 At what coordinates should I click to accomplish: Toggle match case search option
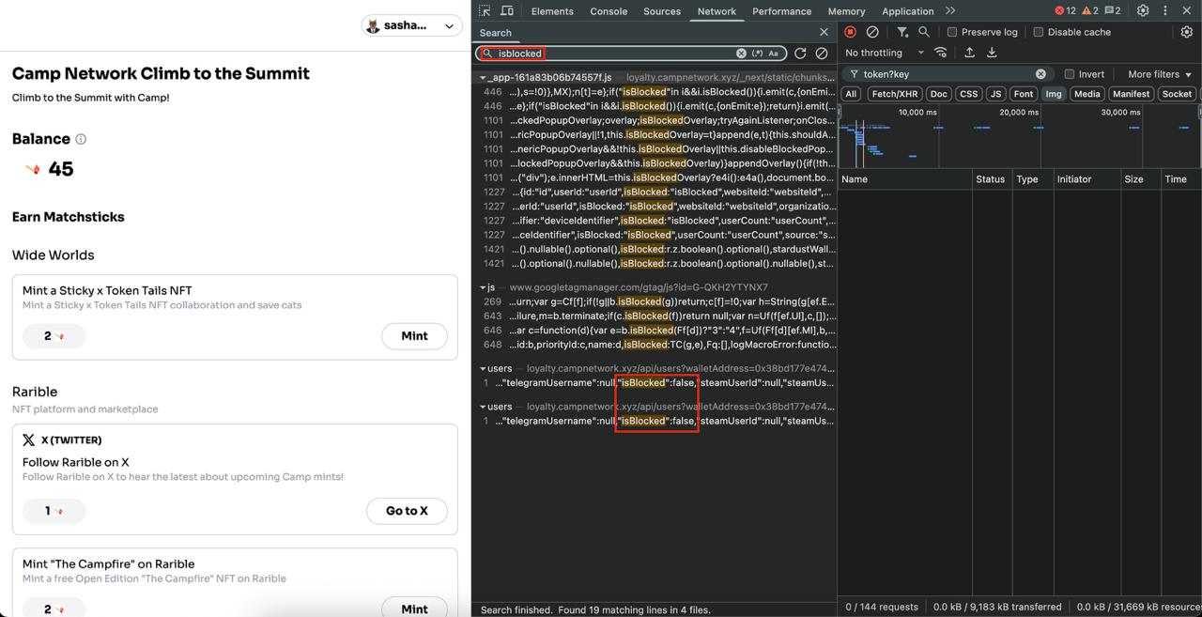[774, 54]
